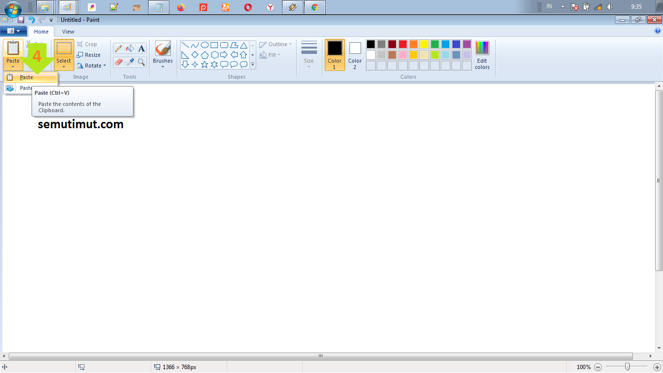Image resolution: width=663 pixels, height=373 pixels.
Task: Pick the red color swatch
Action: click(403, 44)
